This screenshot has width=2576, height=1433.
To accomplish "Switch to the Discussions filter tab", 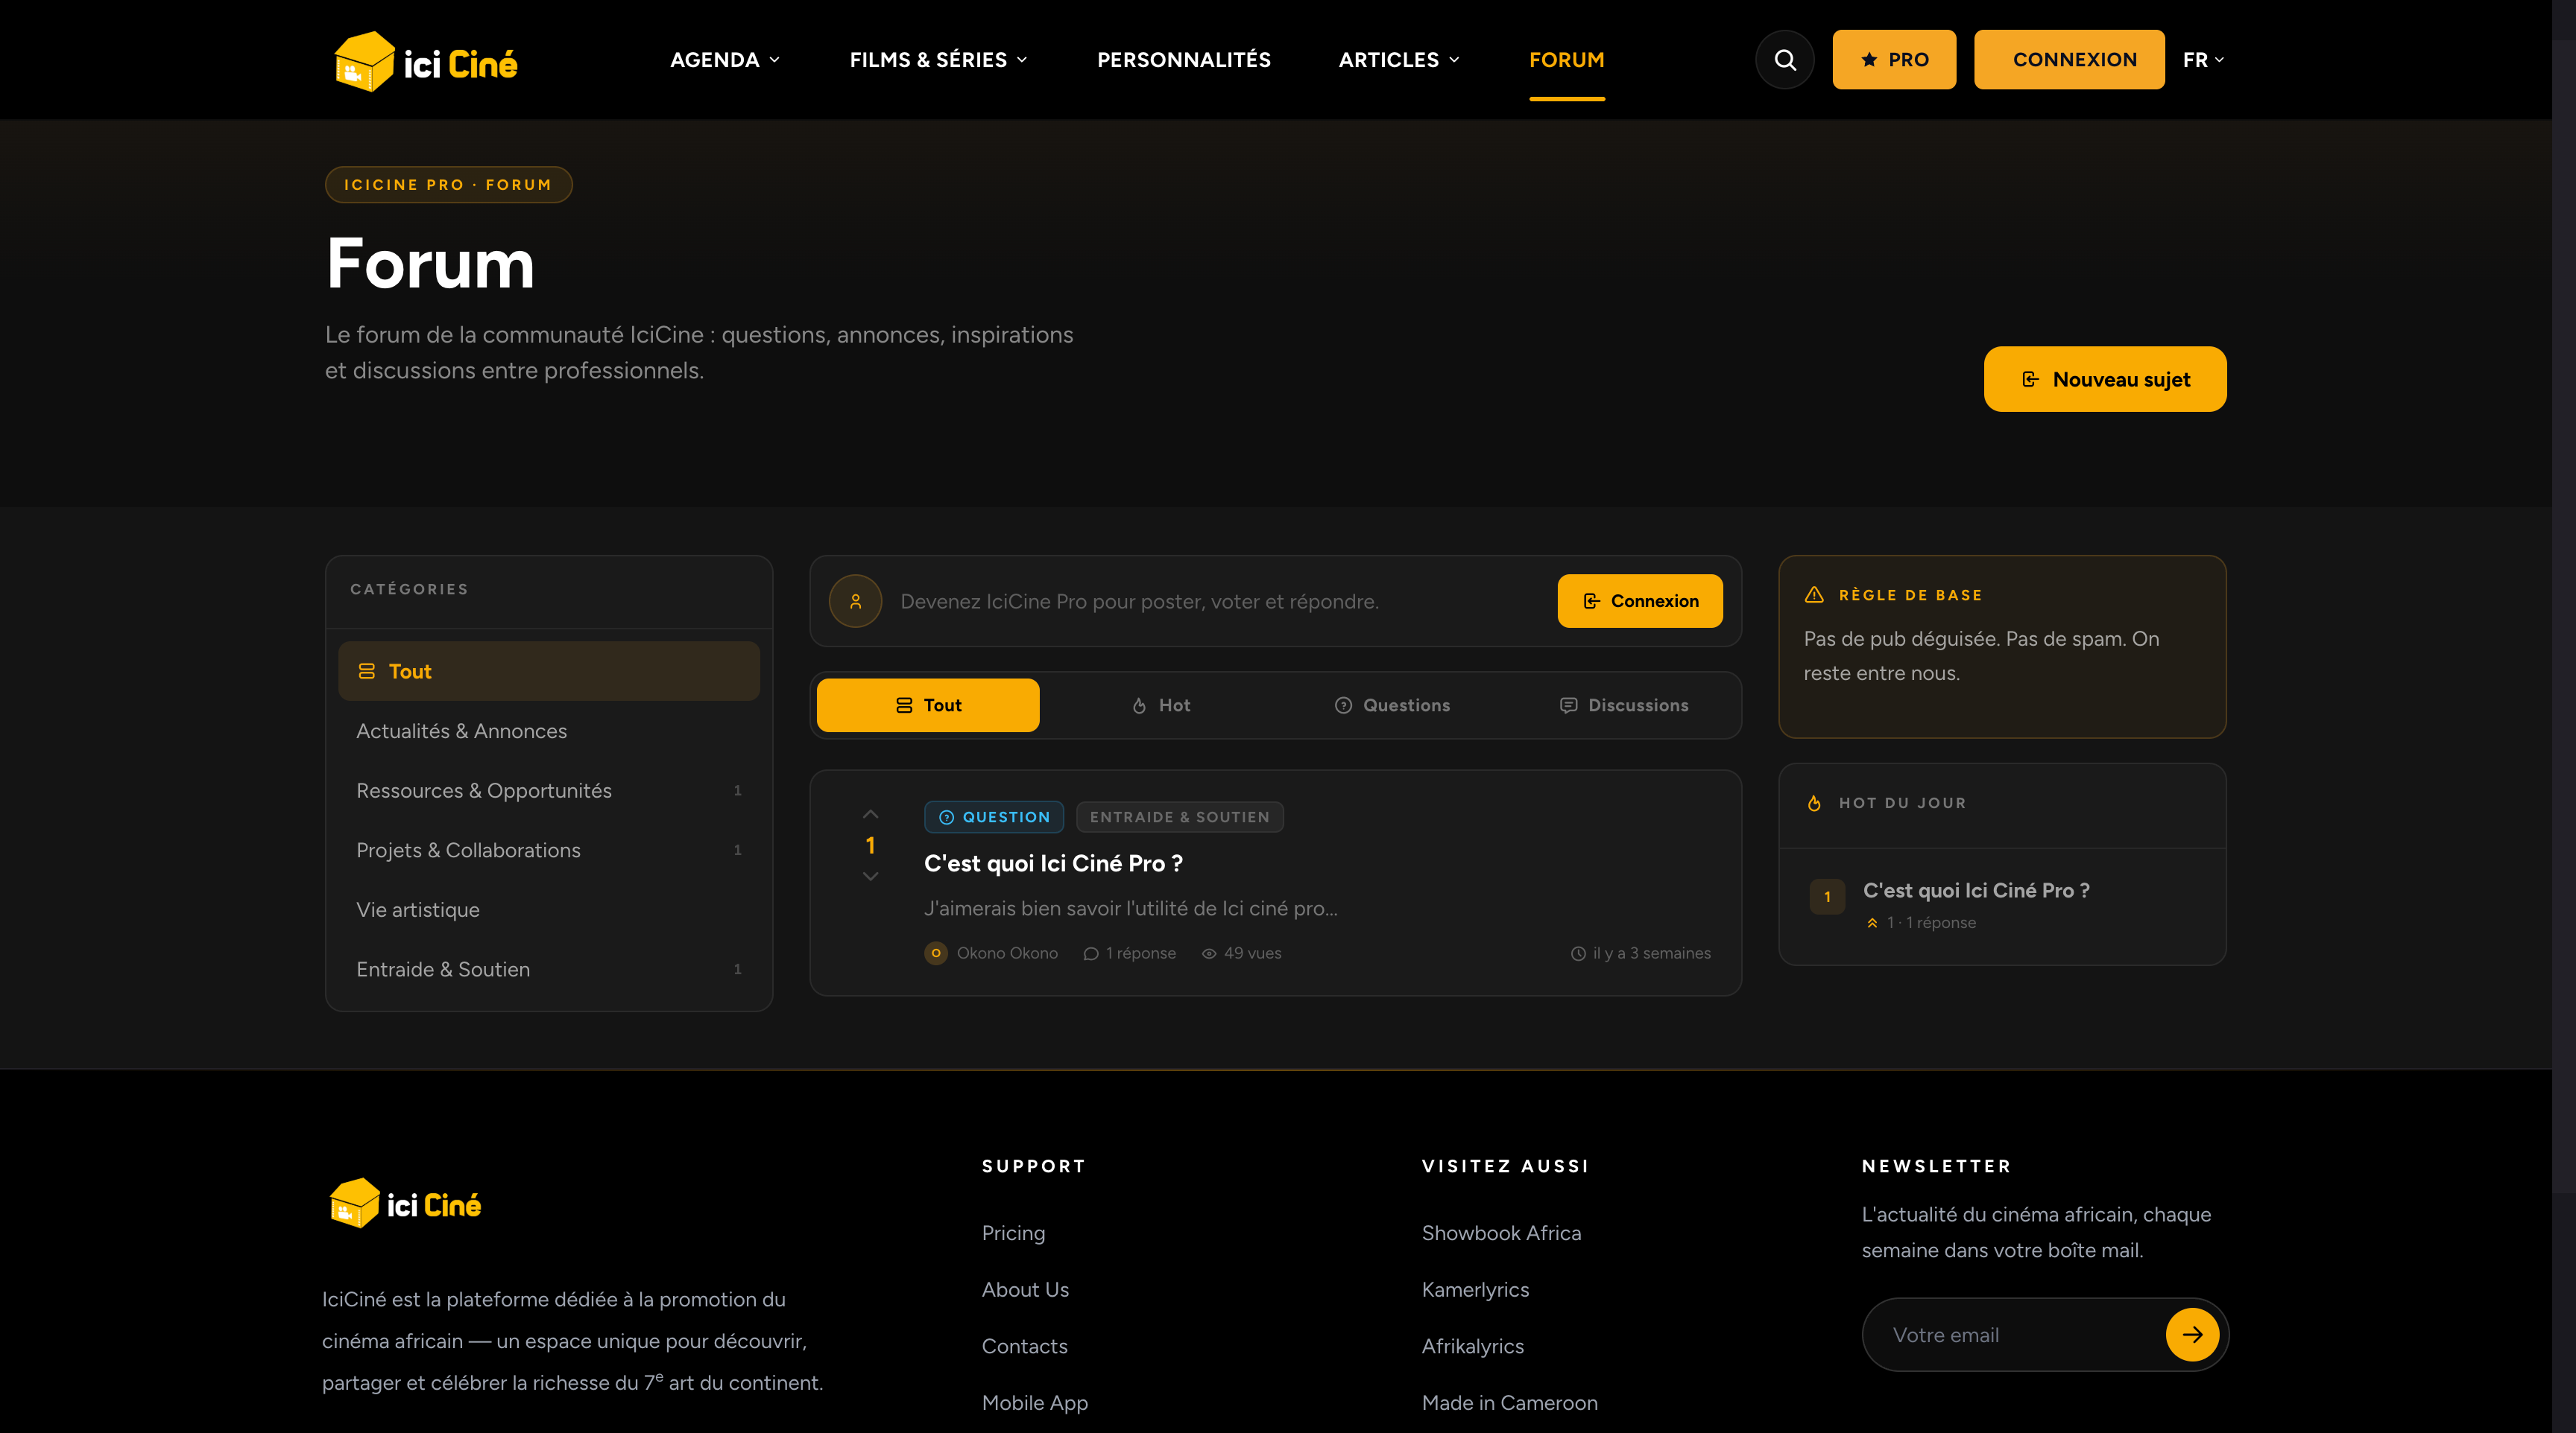I will [x=1624, y=705].
